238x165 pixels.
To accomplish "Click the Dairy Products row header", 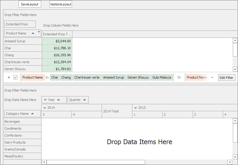I will click(x=22, y=143).
